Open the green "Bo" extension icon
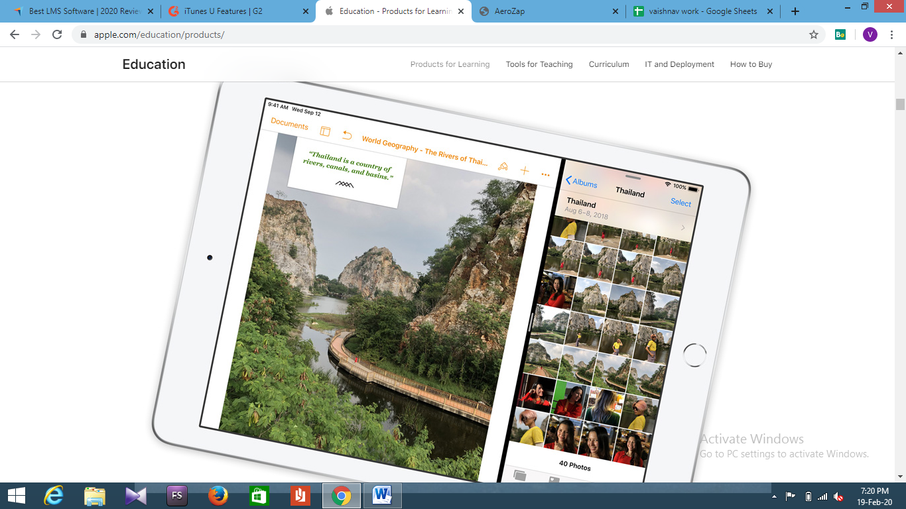906x509 pixels. pos(840,34)
